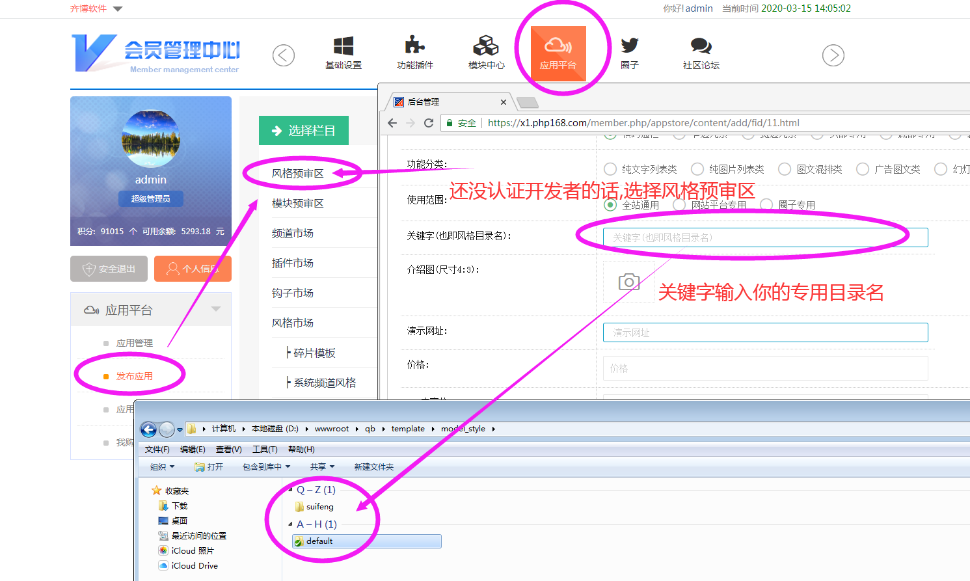Screen dimensions: 970x581
Task: Collapse the 应用平台 sidebar section
Action: (216, 310)
